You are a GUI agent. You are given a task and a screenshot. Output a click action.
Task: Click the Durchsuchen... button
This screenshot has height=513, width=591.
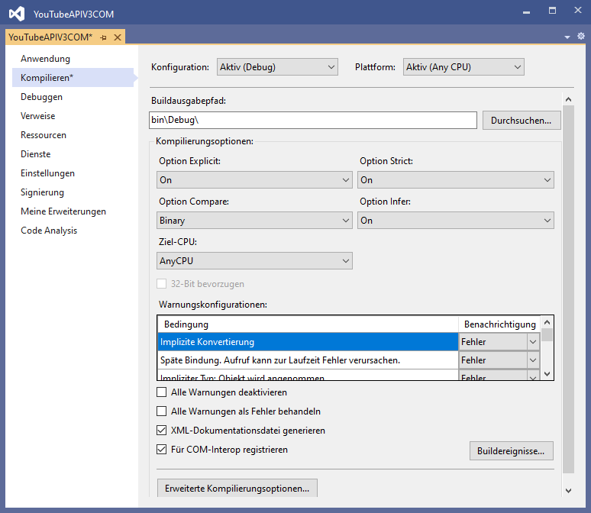click(x=521, y=121)
